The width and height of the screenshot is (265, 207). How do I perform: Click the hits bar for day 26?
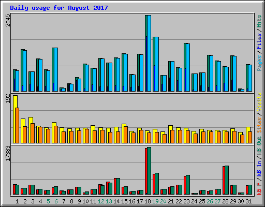click(x=208, y=72)
